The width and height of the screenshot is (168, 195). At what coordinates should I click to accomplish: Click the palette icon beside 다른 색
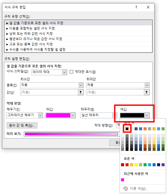pyautogui.click(x=126, y=189)
